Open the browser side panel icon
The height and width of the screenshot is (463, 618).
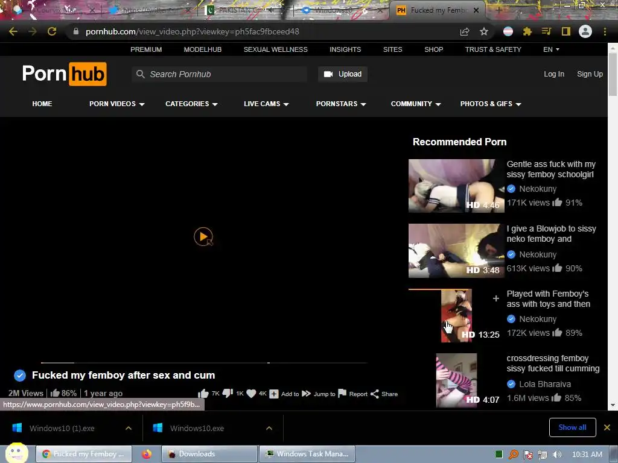pos(566,31)
